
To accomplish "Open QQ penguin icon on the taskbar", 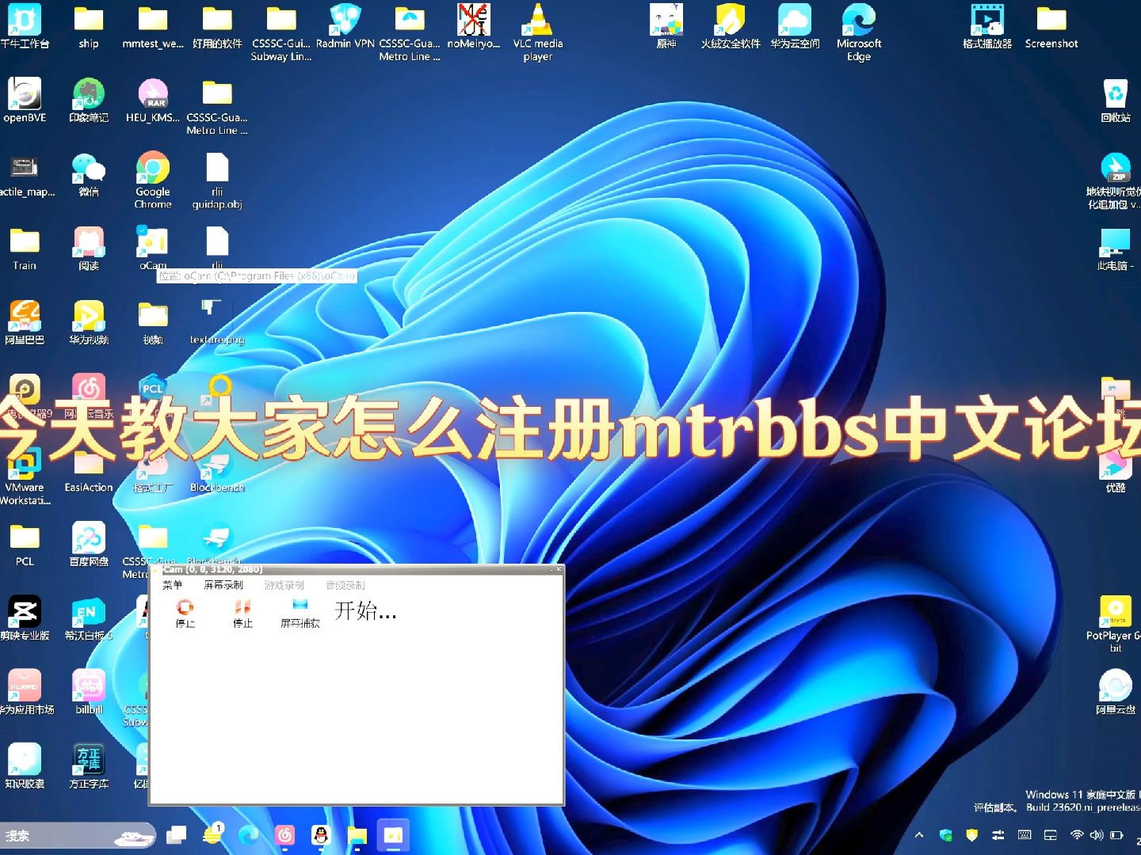I will coord(321,834).
